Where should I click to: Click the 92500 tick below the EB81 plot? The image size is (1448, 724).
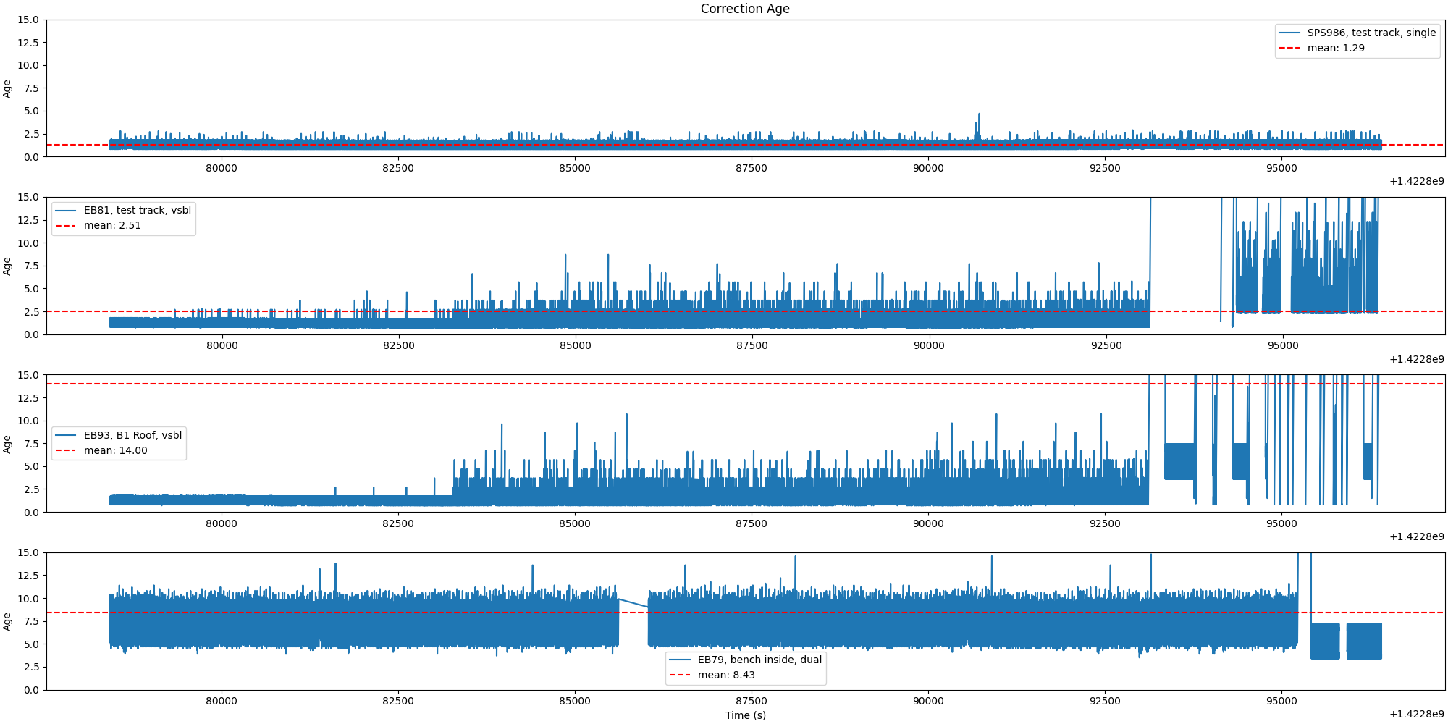pyautogui.click(x=1106, y=345)
